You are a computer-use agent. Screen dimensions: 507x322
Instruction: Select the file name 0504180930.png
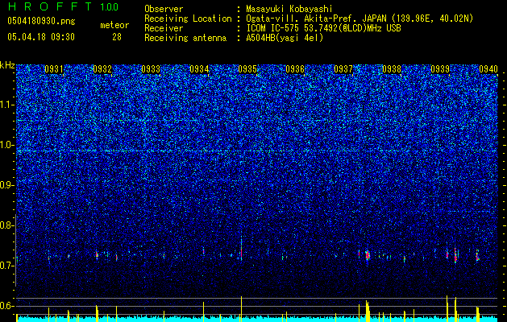[x=41, y=21]
